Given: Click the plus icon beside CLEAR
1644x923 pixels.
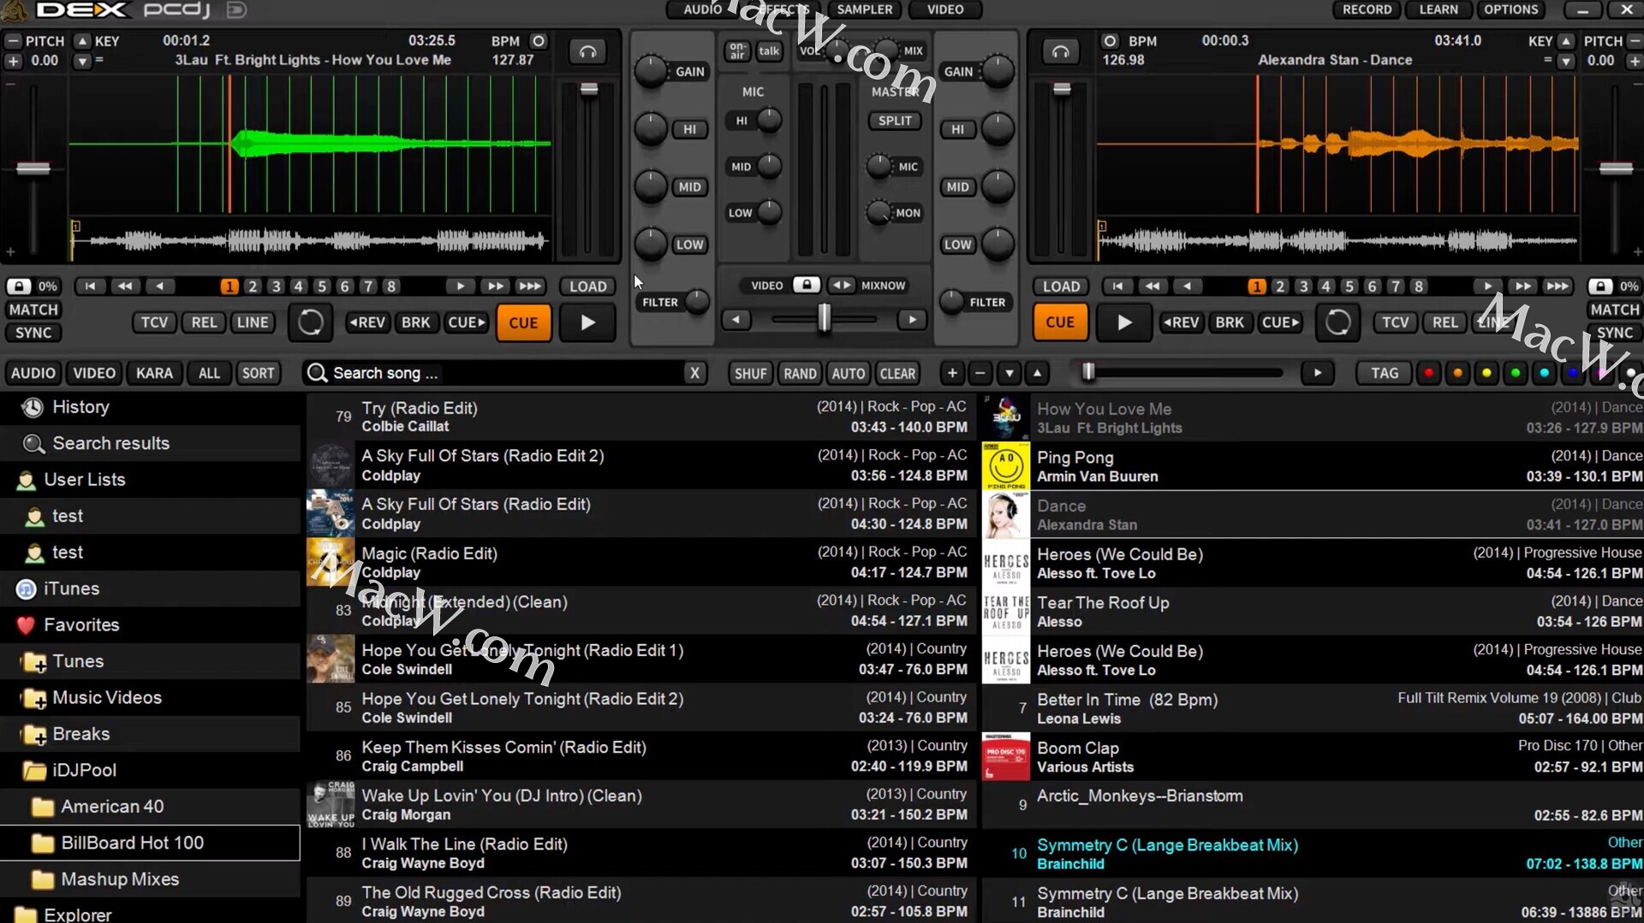Looking at the screenshot, I should click(951, 373).
